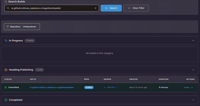Collapse the In Progress section chevron
Image resolution: width=200 pixels, height=106 pixels.
click(193, 41)
